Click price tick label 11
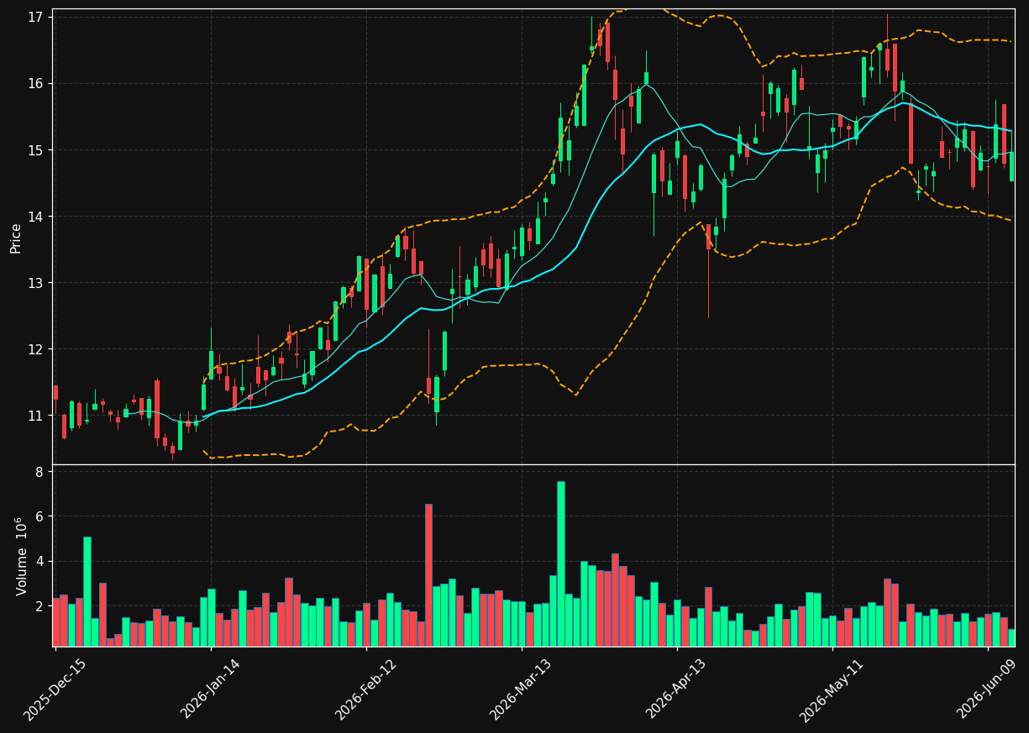1029x733 pixels. [37, 416]
